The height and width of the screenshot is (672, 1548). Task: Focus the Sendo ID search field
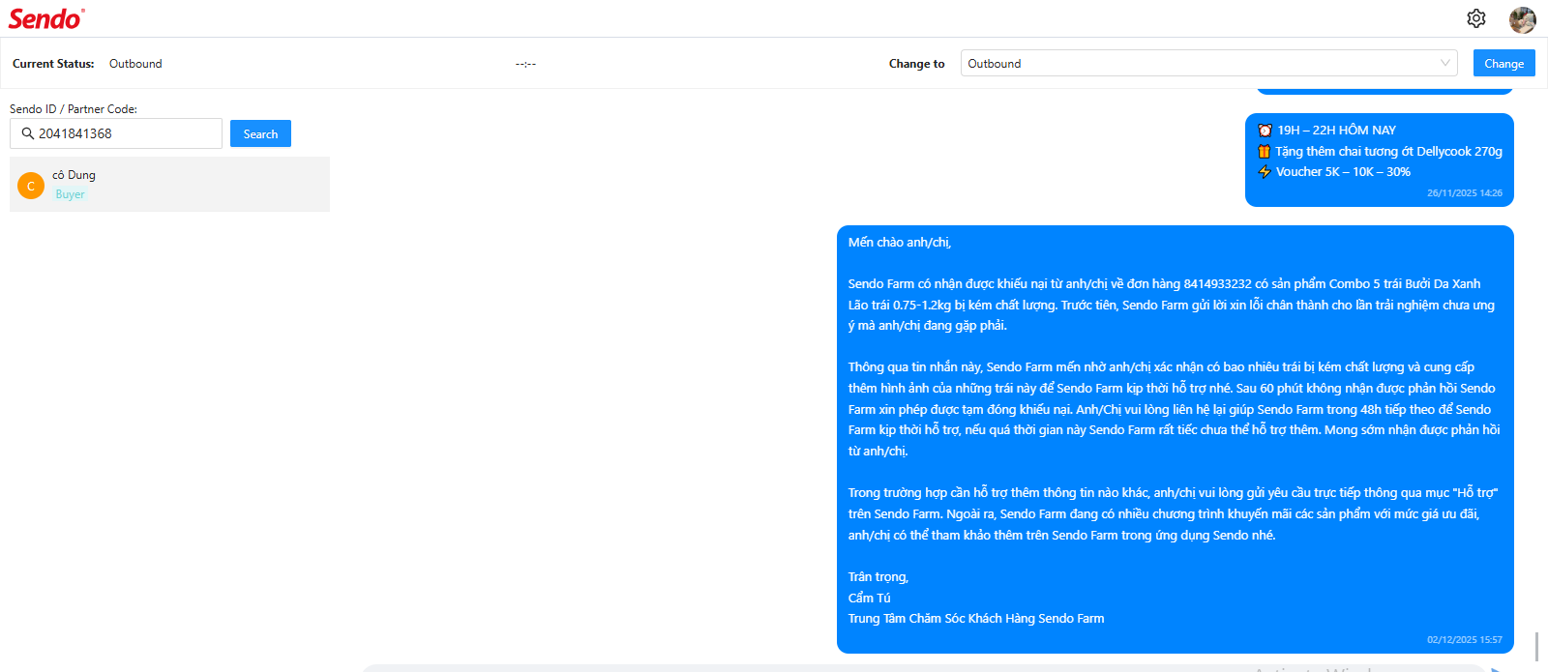116,133
